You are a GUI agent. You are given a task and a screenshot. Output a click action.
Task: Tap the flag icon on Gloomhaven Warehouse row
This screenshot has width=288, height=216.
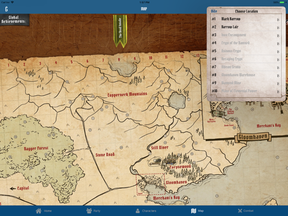pyautogui.click(x=278, y=76)
